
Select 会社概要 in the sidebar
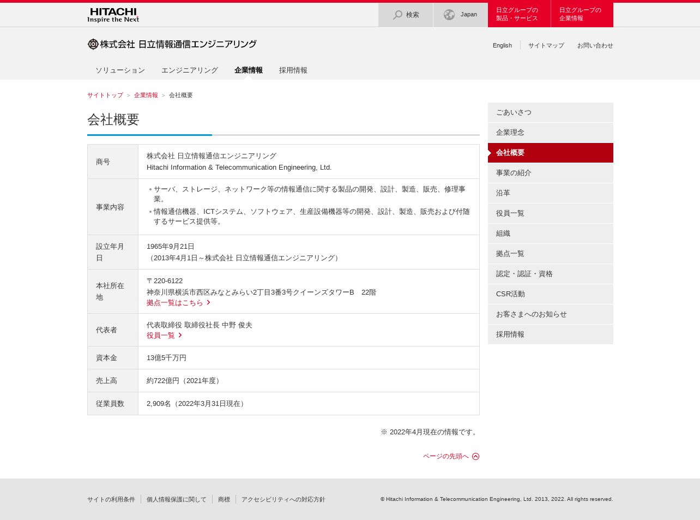(x=551, y=153)
